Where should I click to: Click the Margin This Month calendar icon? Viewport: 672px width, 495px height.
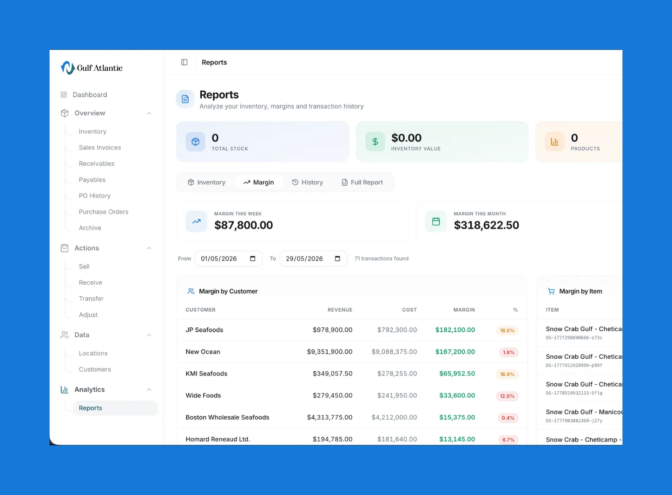click(x=436, y=221)
